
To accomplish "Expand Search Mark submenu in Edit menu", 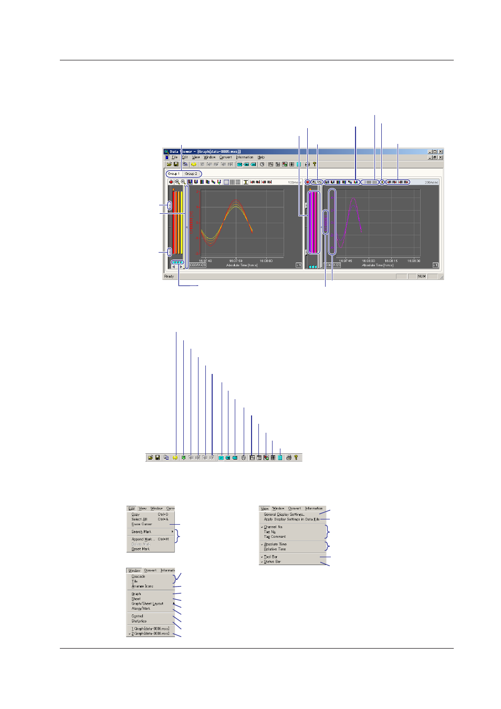I will pyautogui.click(x=151, y=531).
